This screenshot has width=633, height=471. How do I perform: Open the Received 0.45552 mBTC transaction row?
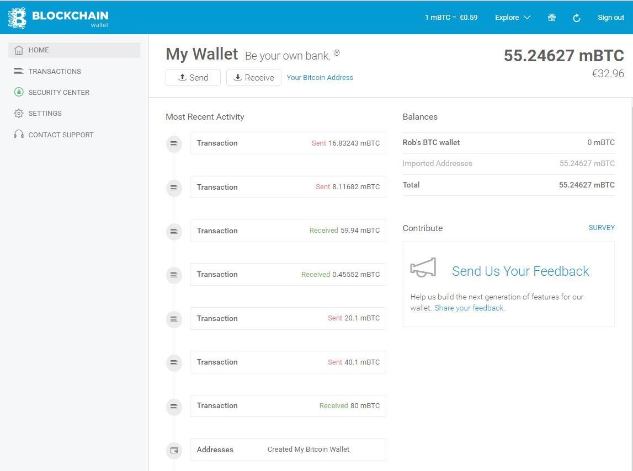coord(288,275)
